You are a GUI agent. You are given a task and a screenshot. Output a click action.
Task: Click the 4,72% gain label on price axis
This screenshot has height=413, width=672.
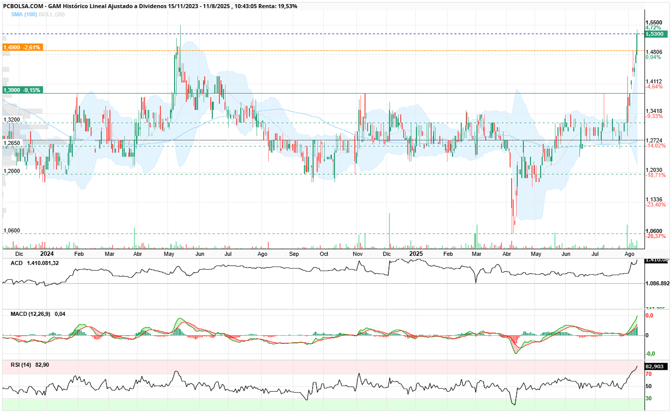point(653,27)
